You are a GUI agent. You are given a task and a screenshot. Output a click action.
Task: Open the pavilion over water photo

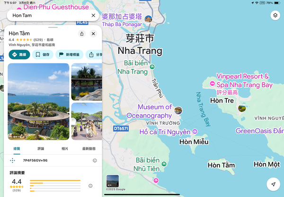click(87, 82)
